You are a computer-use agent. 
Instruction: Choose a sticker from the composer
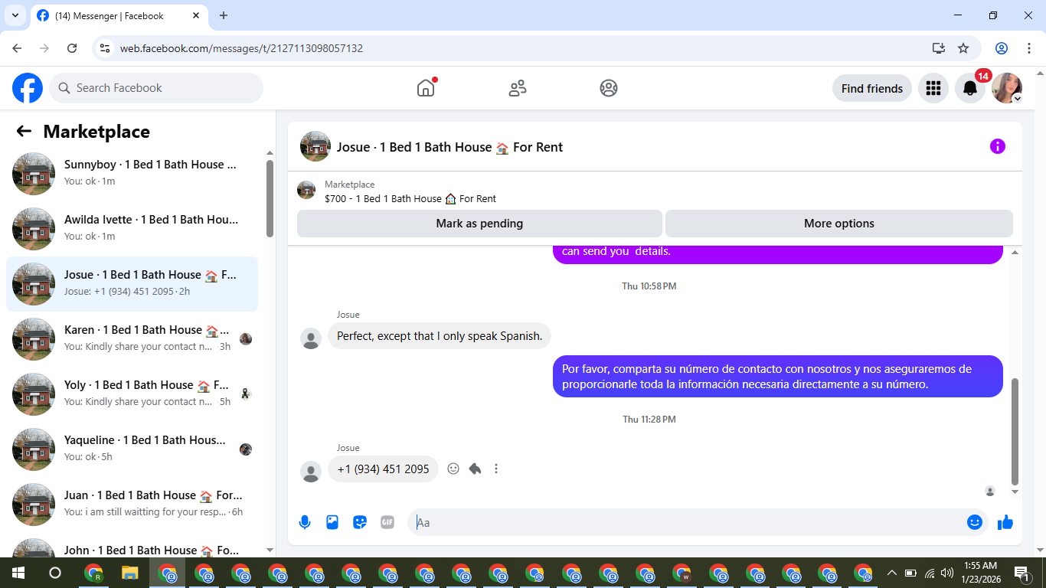(360, 522)
